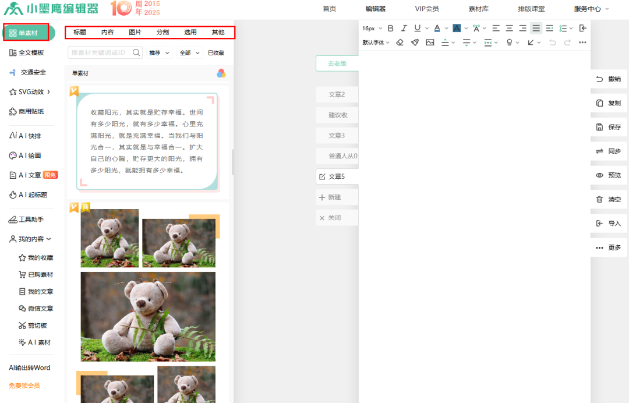629x403 pixels.
Task: Enable justify text alignment
Action: (x=536, y=28)
